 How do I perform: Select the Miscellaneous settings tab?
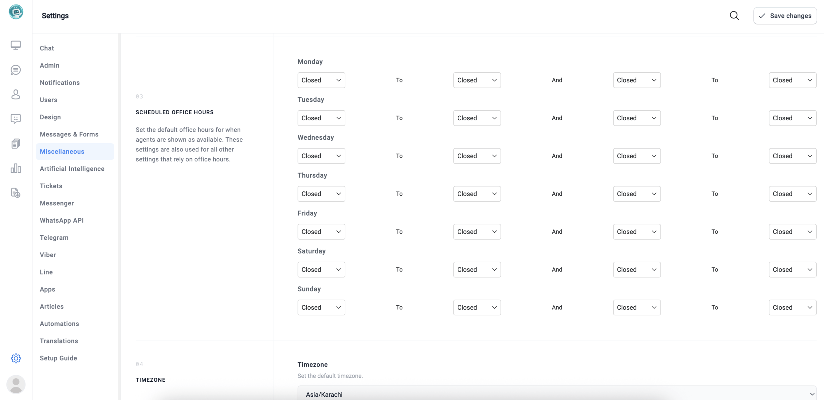click(75, 152)
